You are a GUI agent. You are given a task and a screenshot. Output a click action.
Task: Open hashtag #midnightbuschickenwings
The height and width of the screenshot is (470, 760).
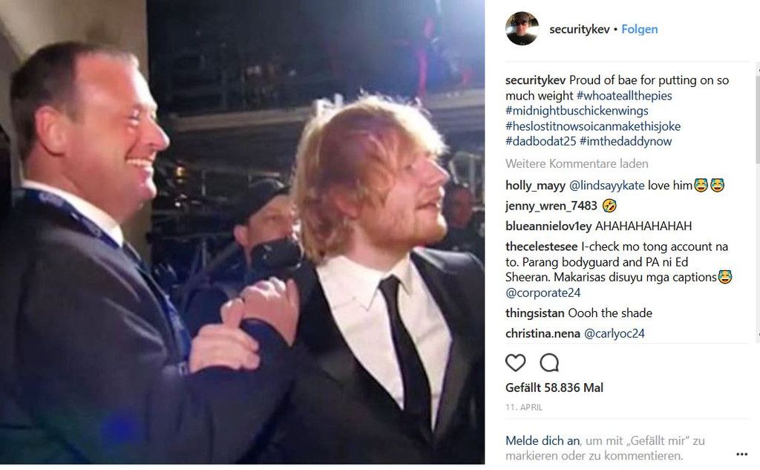tap(577, 111)
